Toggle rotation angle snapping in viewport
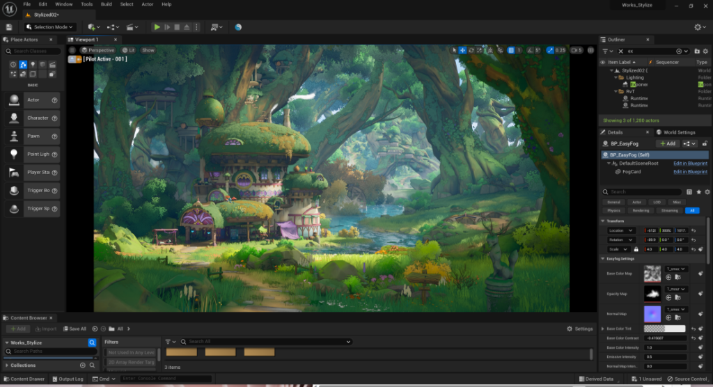713x387 pixels. click(x=530, y=50)
